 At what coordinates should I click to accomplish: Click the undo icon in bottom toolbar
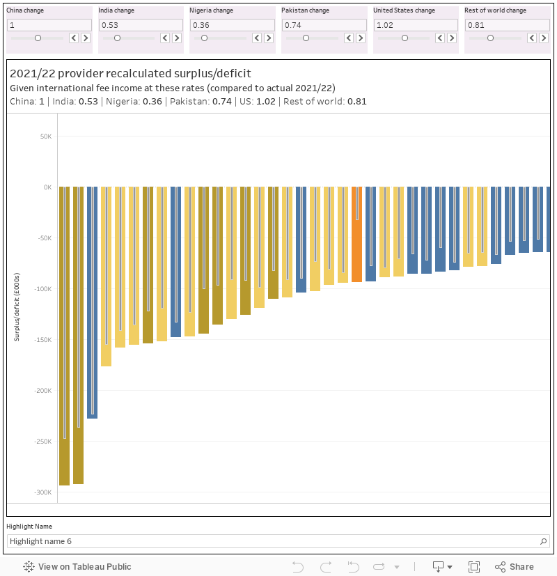[298, 566]
